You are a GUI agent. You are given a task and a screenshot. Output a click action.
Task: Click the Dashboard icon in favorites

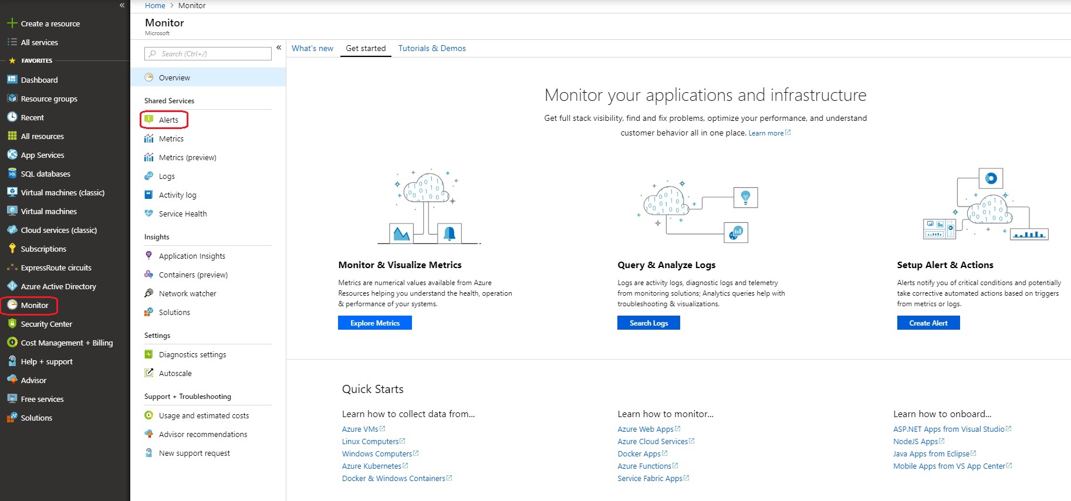point(12,79)
